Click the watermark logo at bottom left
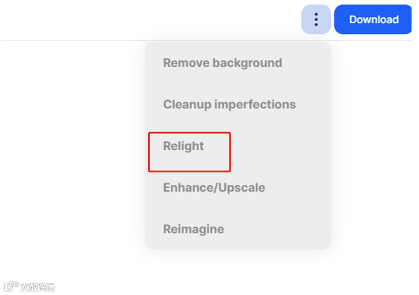The image size is (419, 295). click(11, 286)
